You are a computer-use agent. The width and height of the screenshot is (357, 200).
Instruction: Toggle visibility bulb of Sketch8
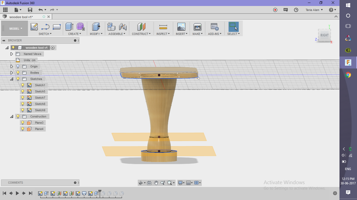[23, 104]
